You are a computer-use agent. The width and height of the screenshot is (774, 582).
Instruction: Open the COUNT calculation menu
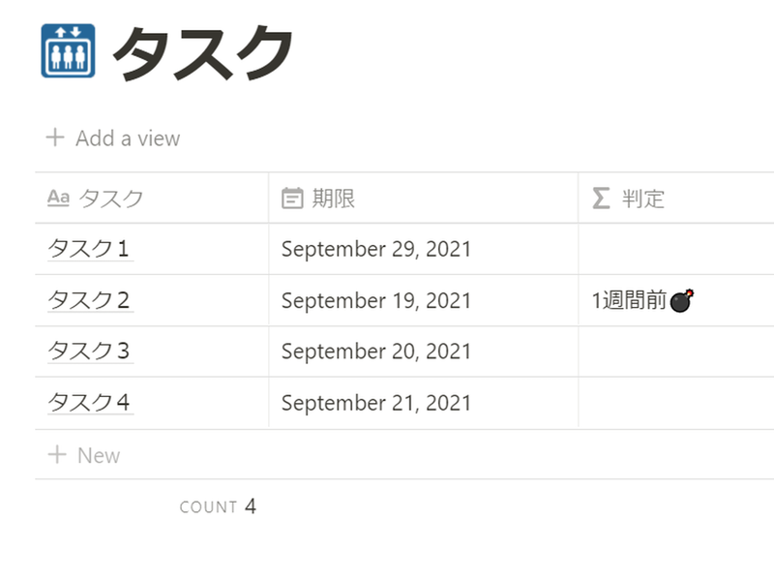click(219, 506)
